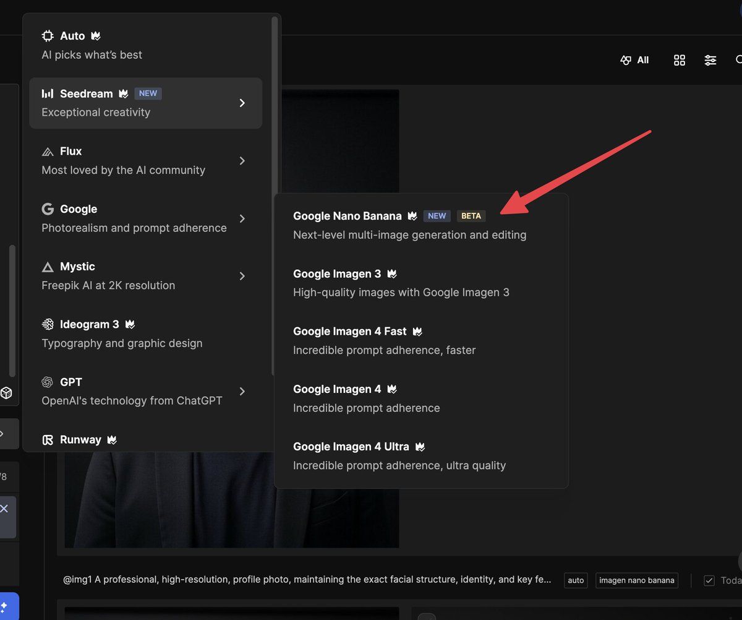The image size is (742, 620).
Task: Expand the Mystic chevron arrow
Action: [x=242, y=276]
